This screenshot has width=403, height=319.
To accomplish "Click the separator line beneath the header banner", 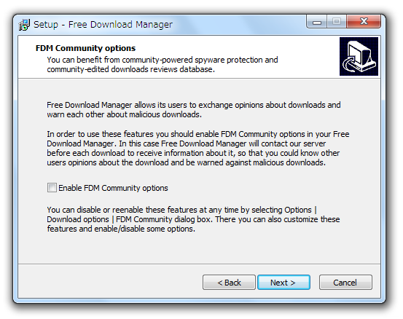I will [x=199, y=79].
